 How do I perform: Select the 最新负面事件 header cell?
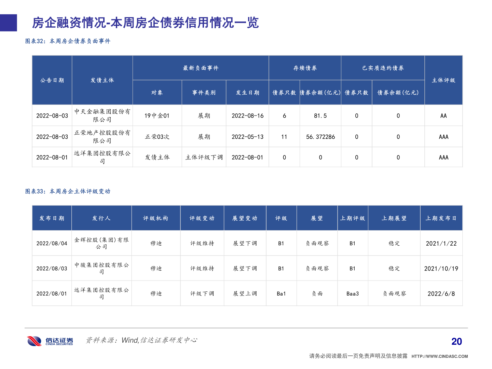(x=201, y=68)
